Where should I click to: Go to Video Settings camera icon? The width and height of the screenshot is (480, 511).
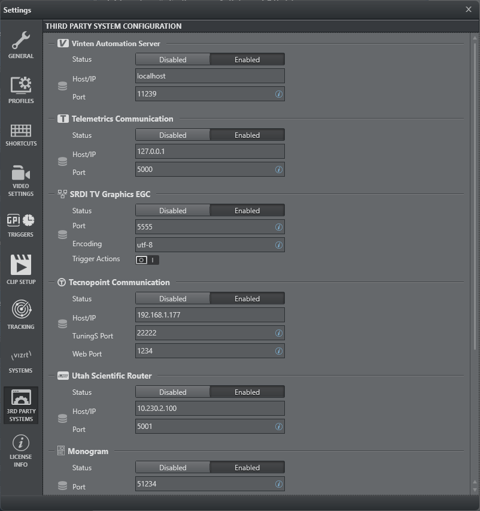[21, 180]
